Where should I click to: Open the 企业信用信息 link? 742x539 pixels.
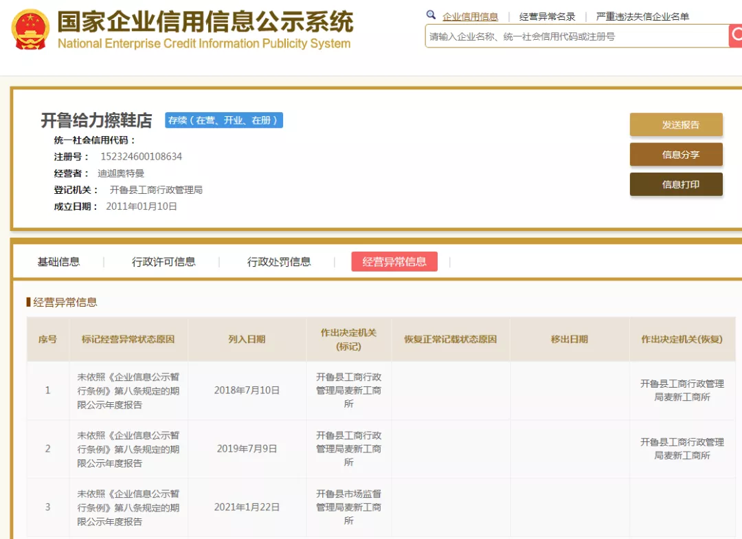pos(471,15)
